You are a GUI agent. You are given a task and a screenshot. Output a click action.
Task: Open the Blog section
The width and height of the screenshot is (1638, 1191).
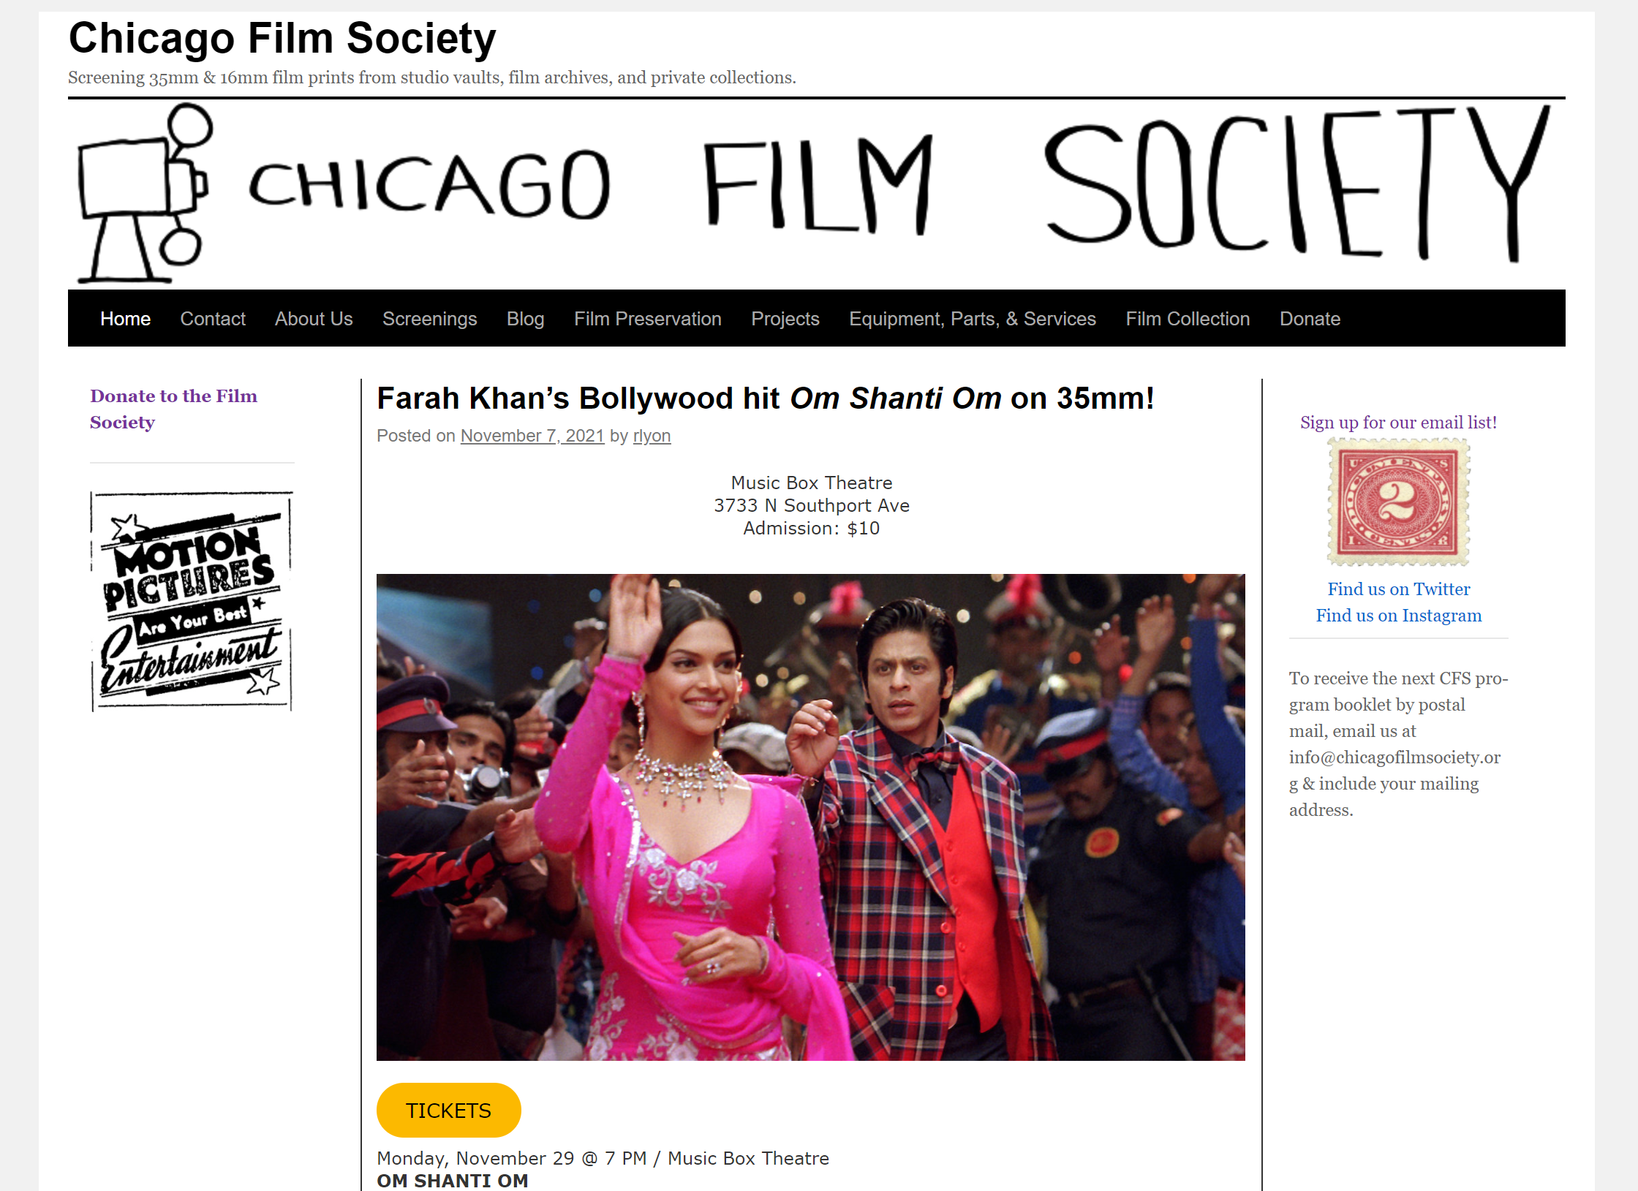[x=525, y=319]
